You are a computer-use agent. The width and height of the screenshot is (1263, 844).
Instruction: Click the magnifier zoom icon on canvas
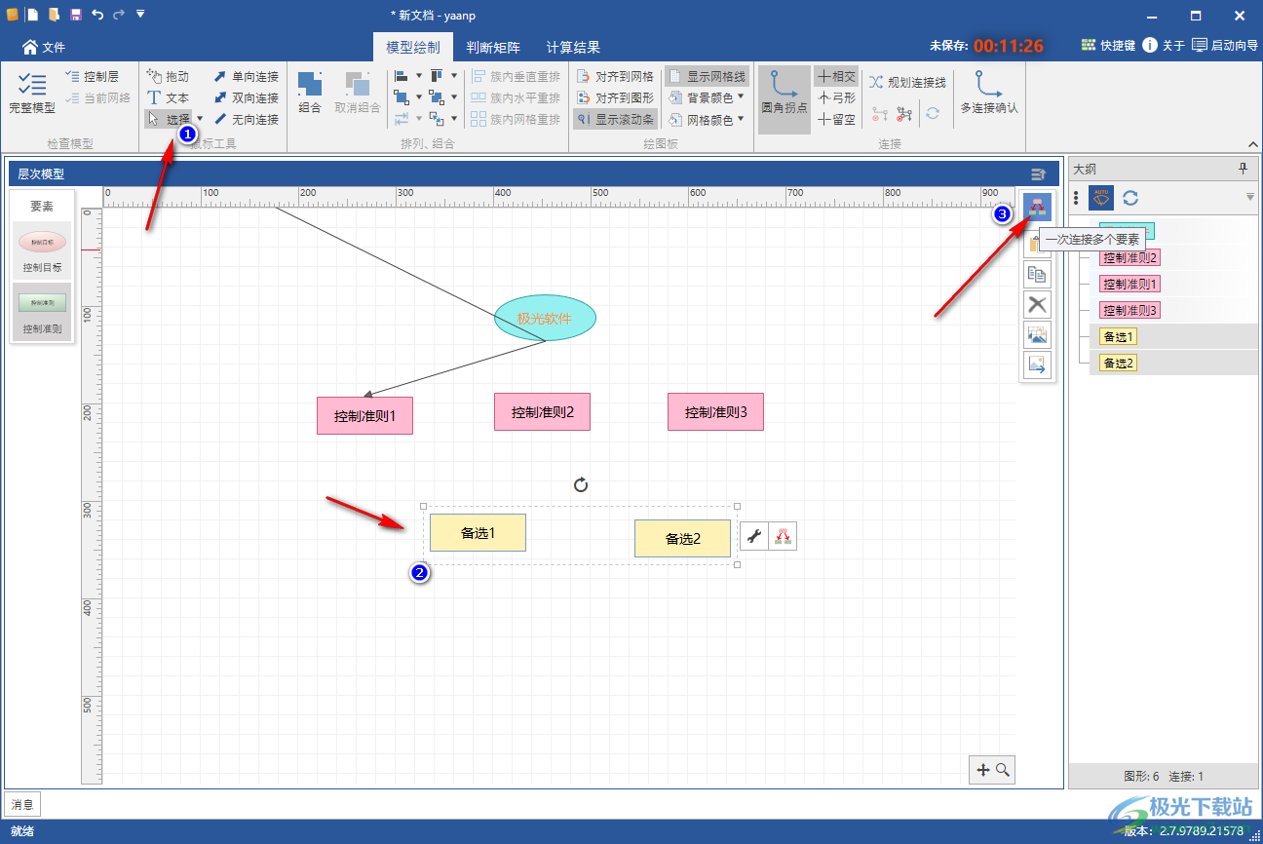pyautogui.click(x=1002, y=770)
